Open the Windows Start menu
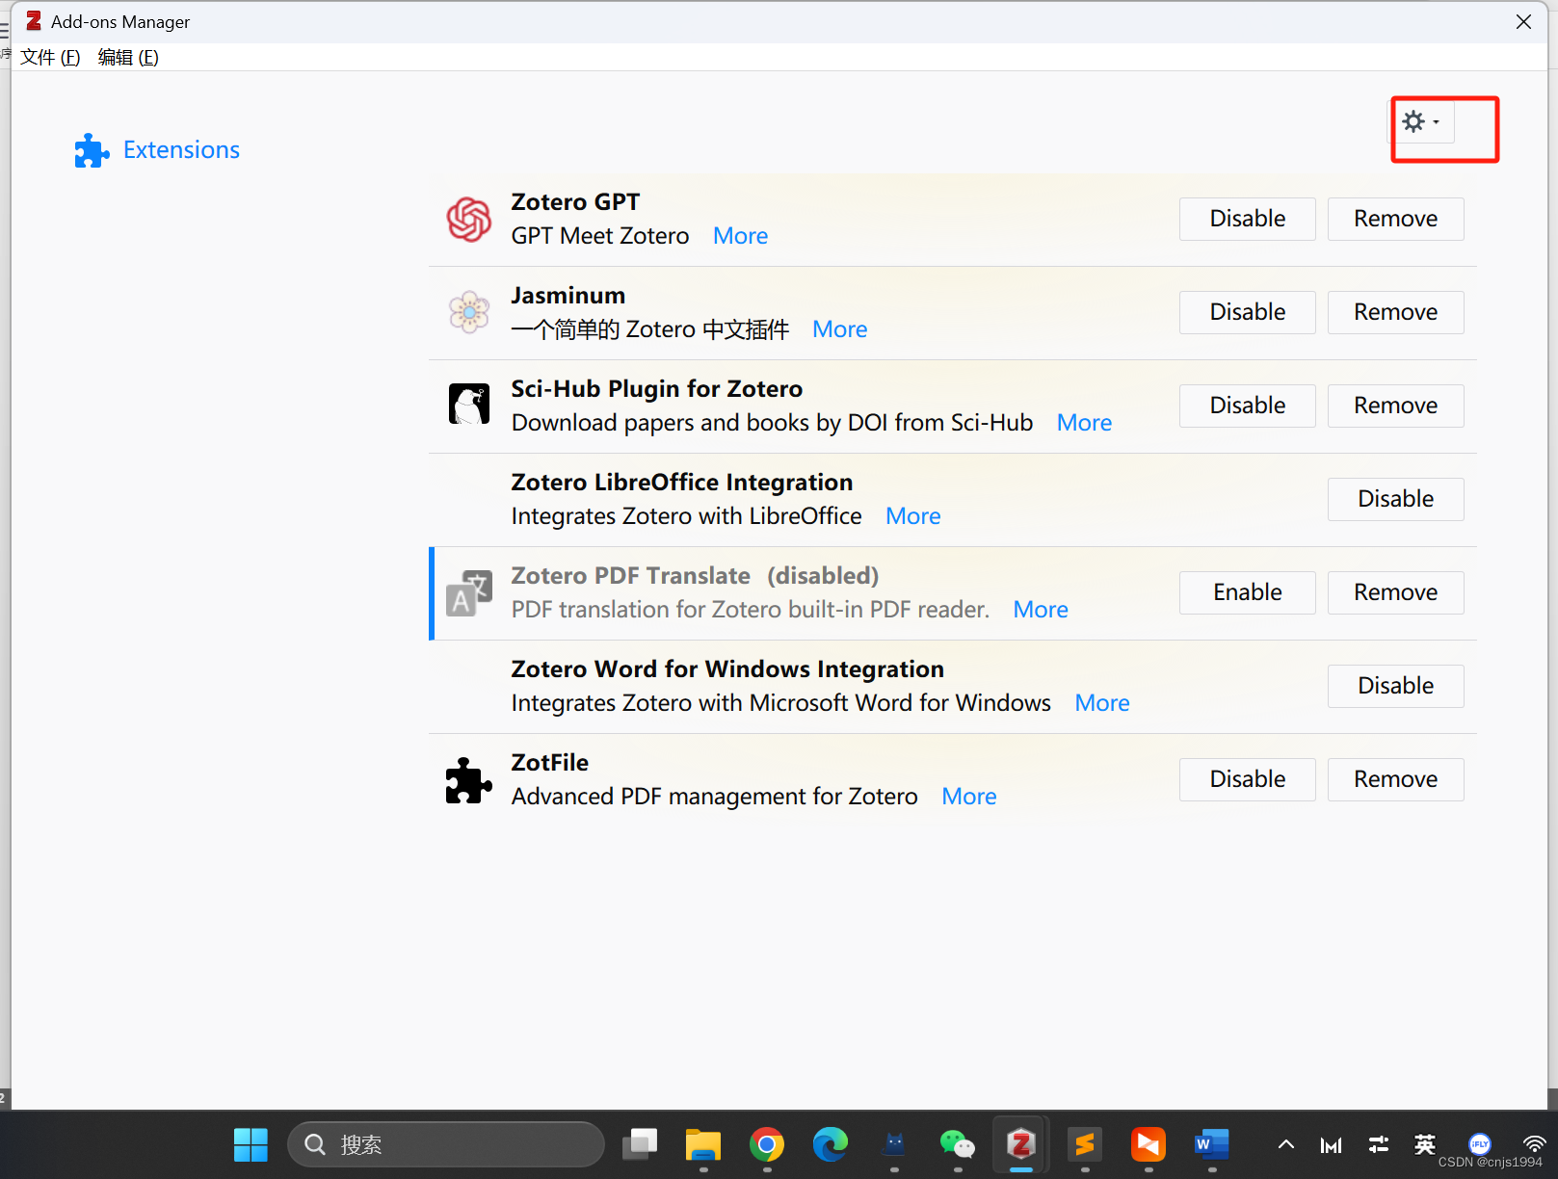 251,1144
